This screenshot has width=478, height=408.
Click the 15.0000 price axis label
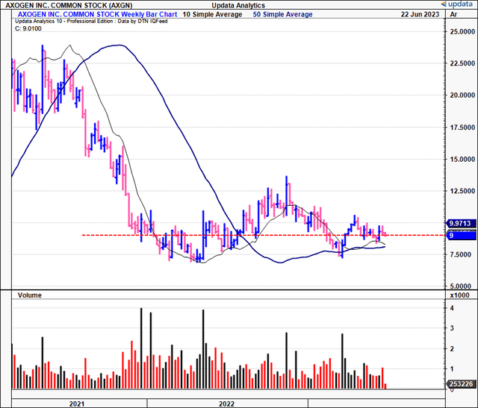click(x=462, y=159)
